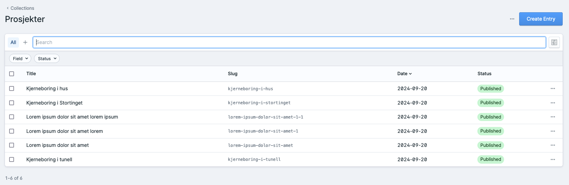Open the Kjerneboring i Stortinget entry
This screenshot has width=569, height=185.
(x=54, y=103)
